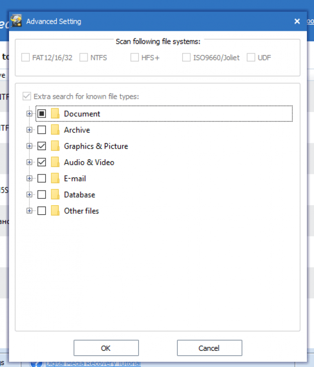This screenshot has height=367, width=314.
Task: Check the Archive file type checkbox
Action: coord(42,130)
